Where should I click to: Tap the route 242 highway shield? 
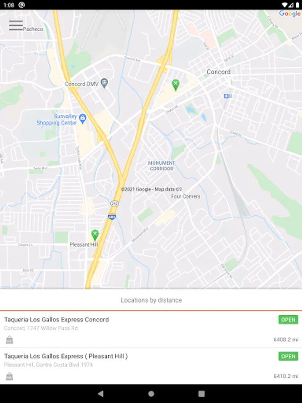tap(115, 204)
